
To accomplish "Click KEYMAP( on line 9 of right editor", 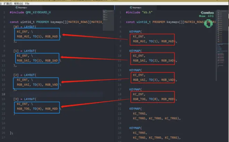I will point(135,51).
